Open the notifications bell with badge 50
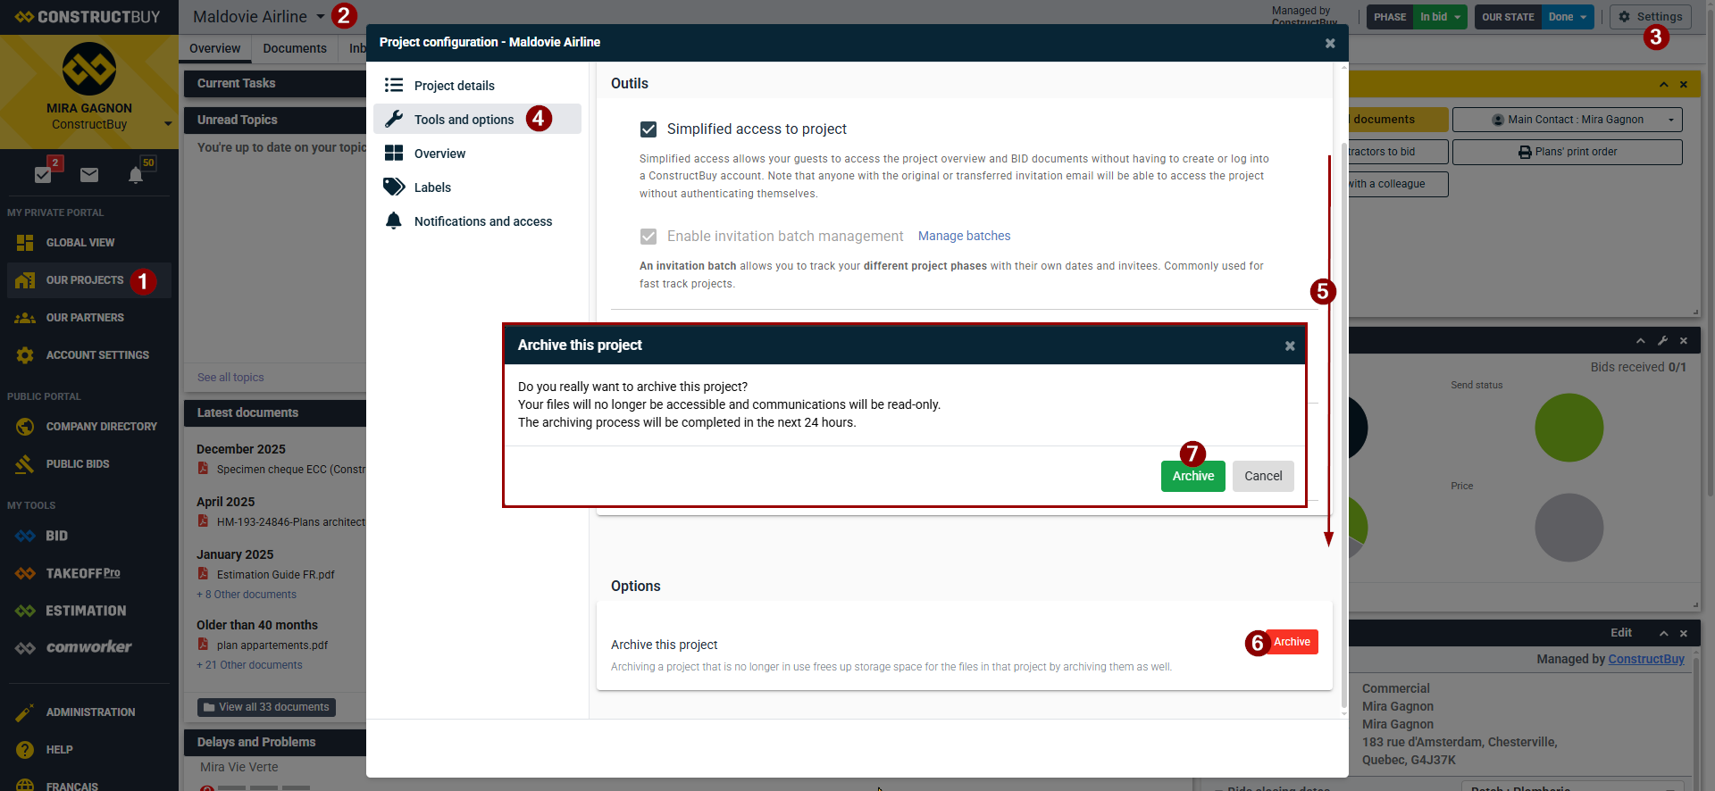Image resolution: width=1715 pixels, height=791 pixels. click(136, 174)
